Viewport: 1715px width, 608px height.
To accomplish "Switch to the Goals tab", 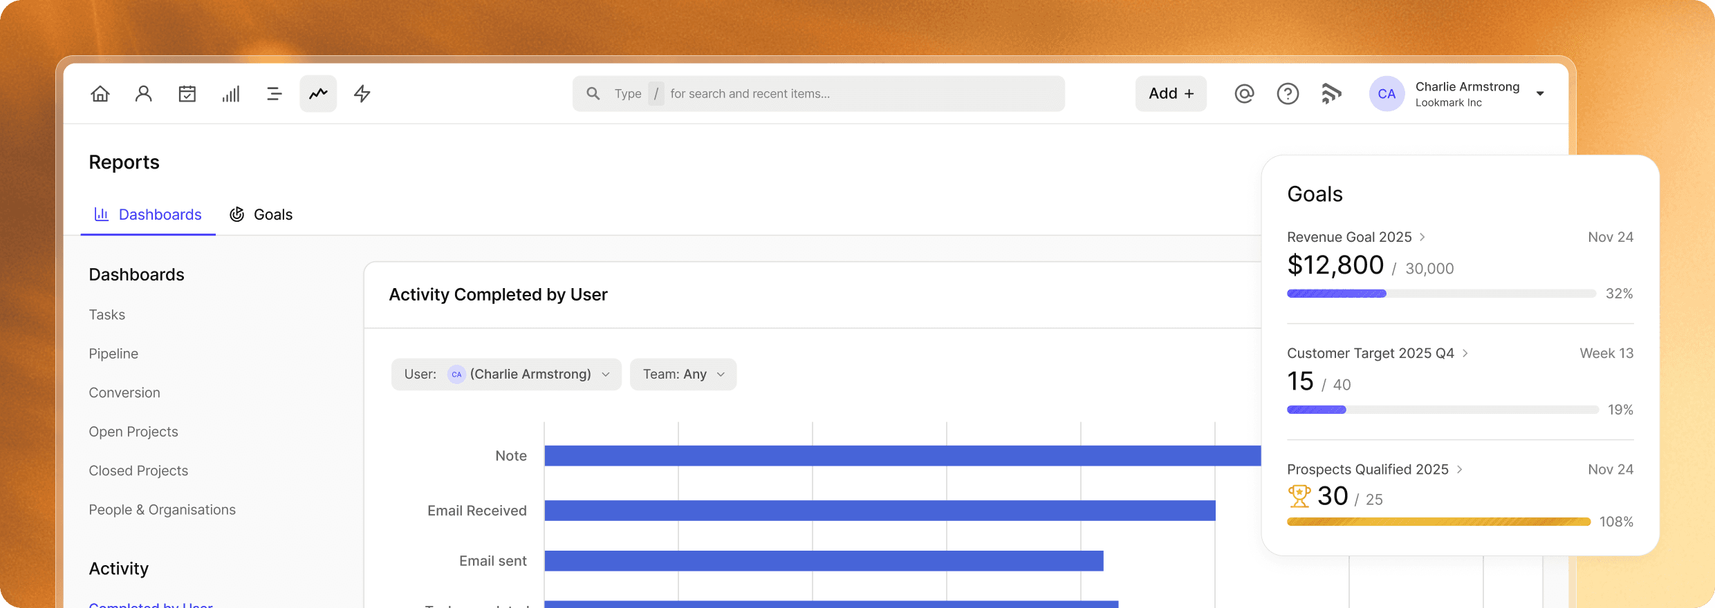I will [x=261, y=215].
